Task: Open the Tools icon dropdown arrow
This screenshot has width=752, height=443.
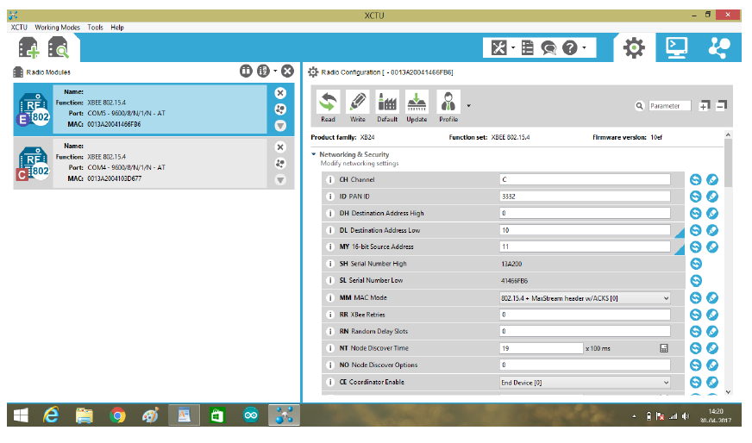Action: click(512, 47)
